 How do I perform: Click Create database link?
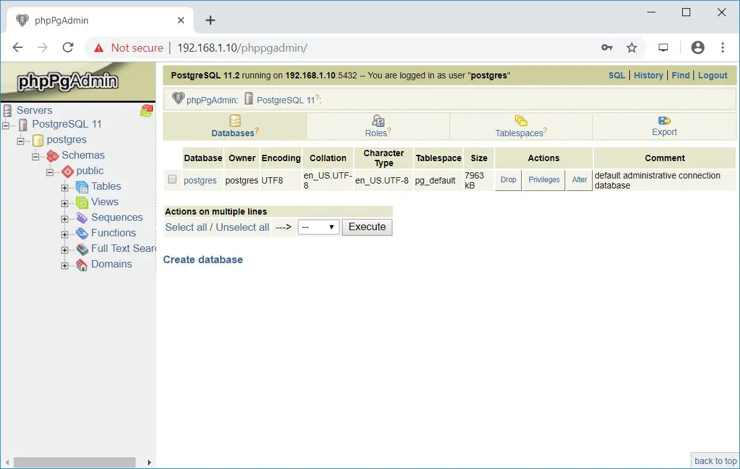(203, 259)
